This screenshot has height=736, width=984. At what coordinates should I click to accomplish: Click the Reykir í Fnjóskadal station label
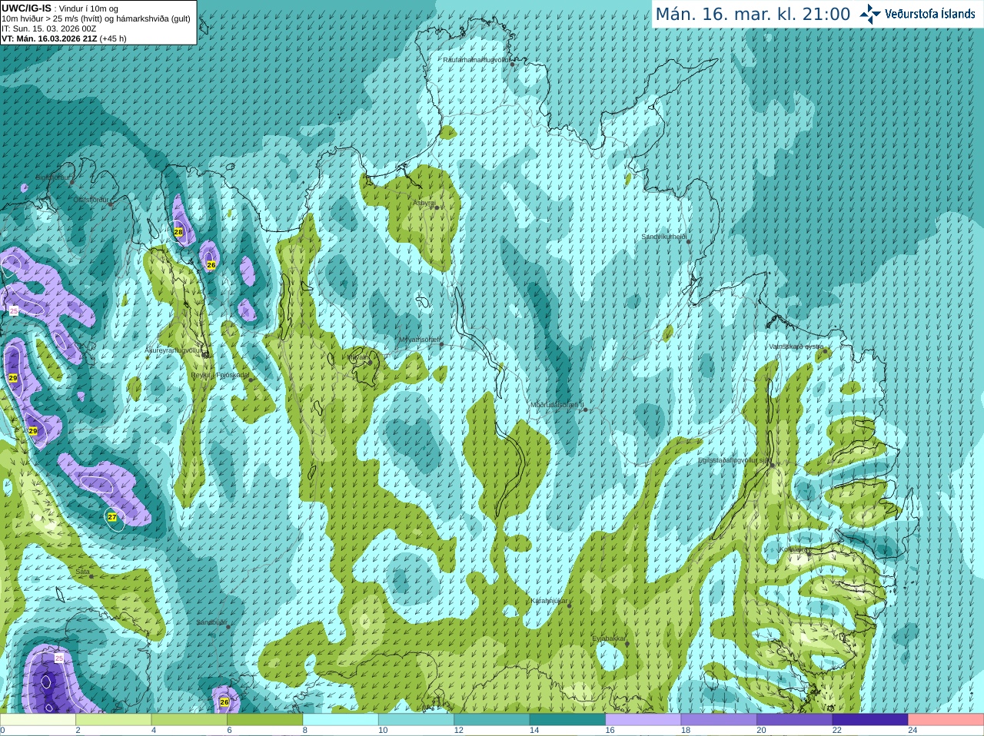tap(221, 375)
